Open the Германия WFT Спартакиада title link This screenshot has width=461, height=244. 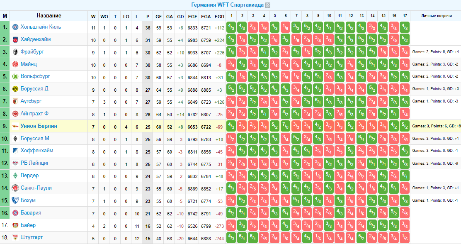tap(227, 5)
